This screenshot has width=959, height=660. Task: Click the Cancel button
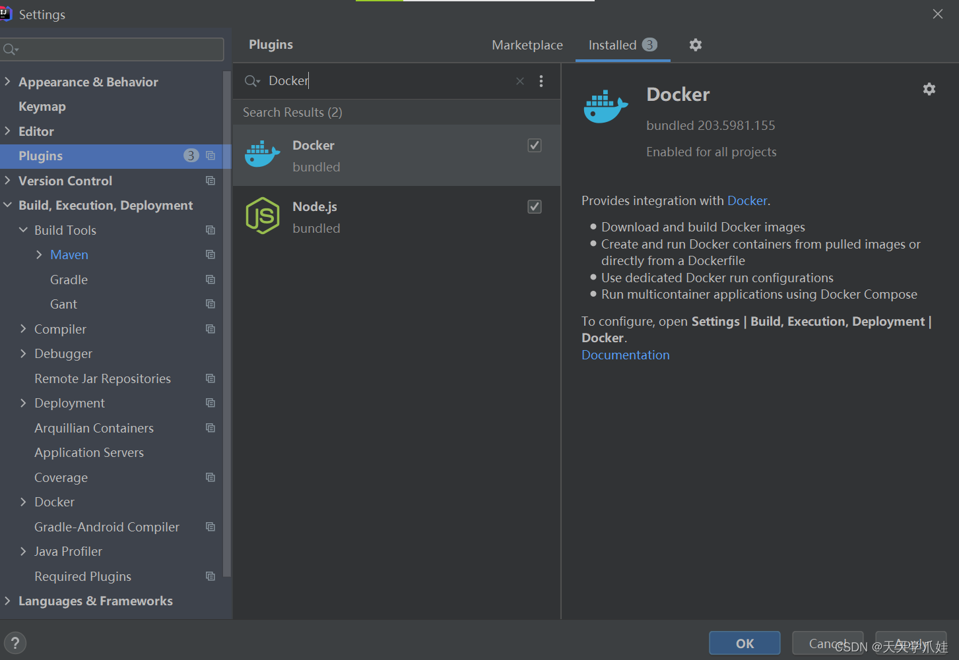click(x=828, y=644)
